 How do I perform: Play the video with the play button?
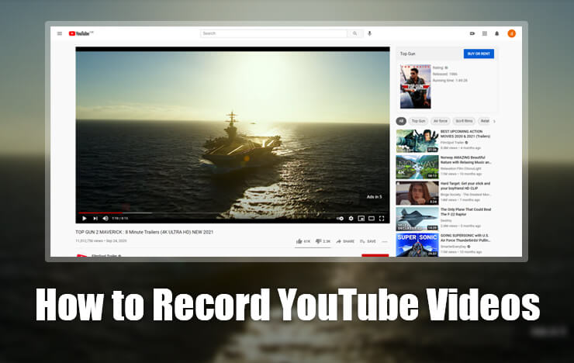click(85, 219)
